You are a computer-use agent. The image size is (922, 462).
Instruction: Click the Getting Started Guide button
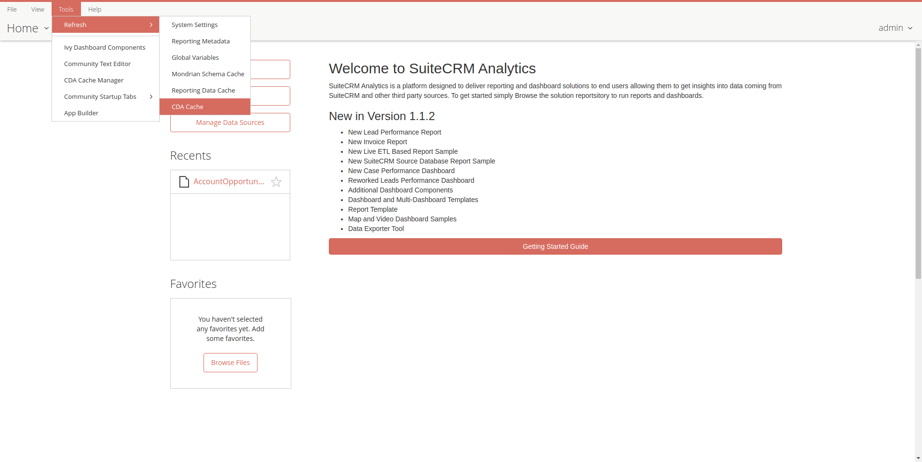click(x=555, y=246)
